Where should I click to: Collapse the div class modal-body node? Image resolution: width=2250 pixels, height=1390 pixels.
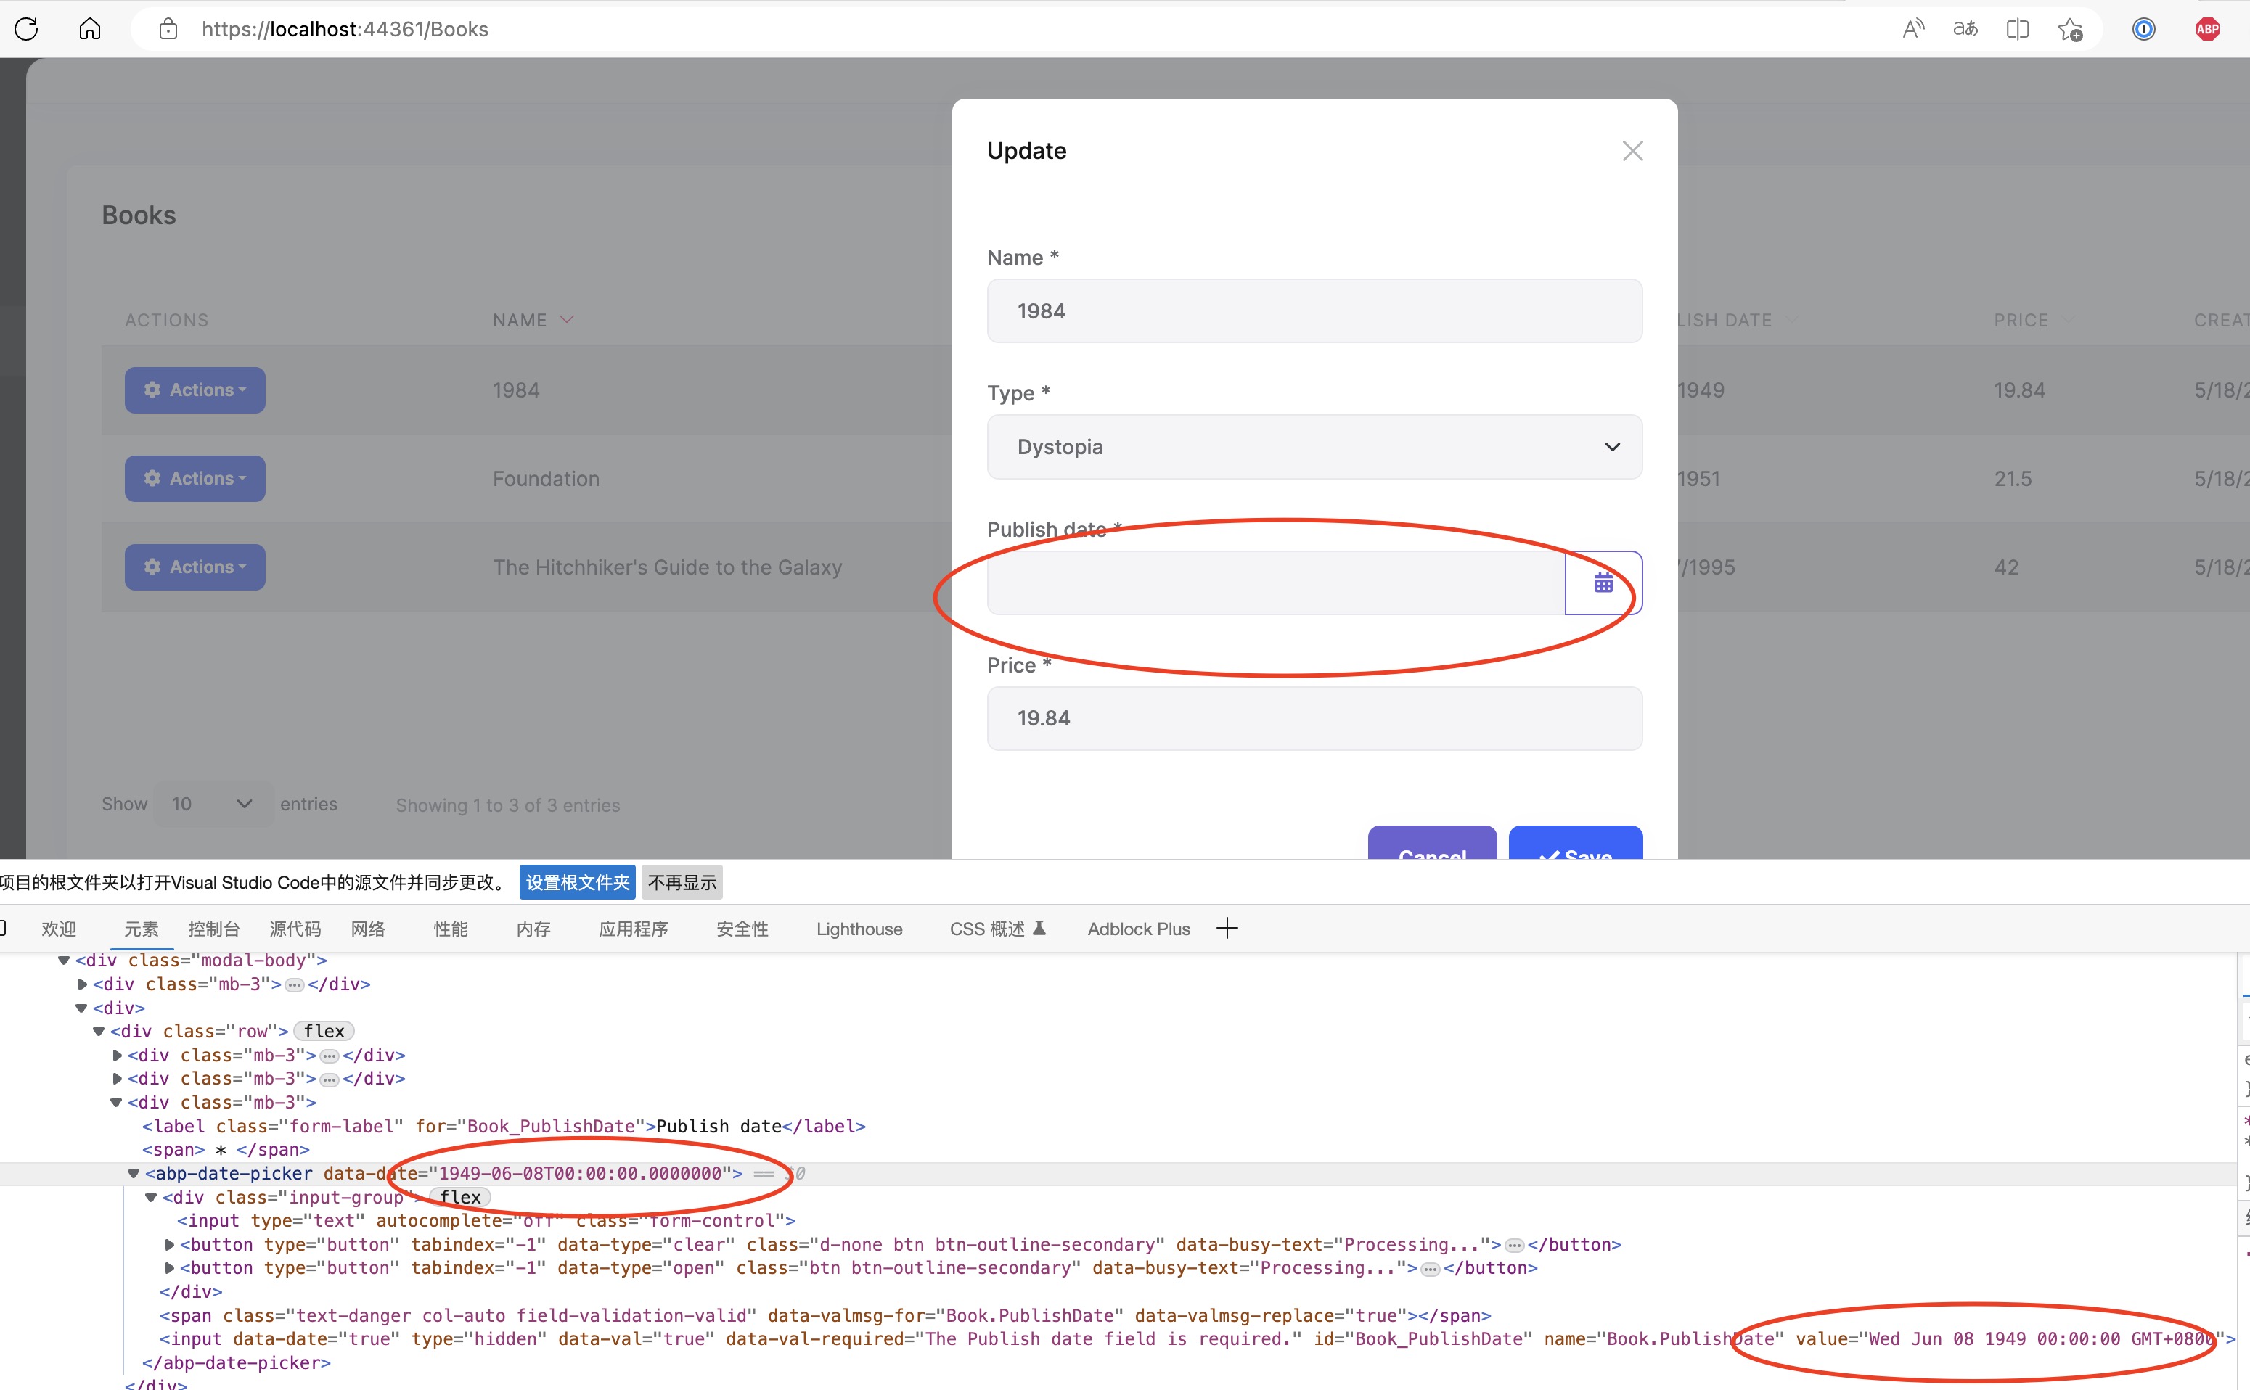coord(63,961)
